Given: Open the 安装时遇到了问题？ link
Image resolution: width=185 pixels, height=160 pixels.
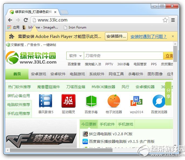Looking at the screenshot, I should (149, 36).
